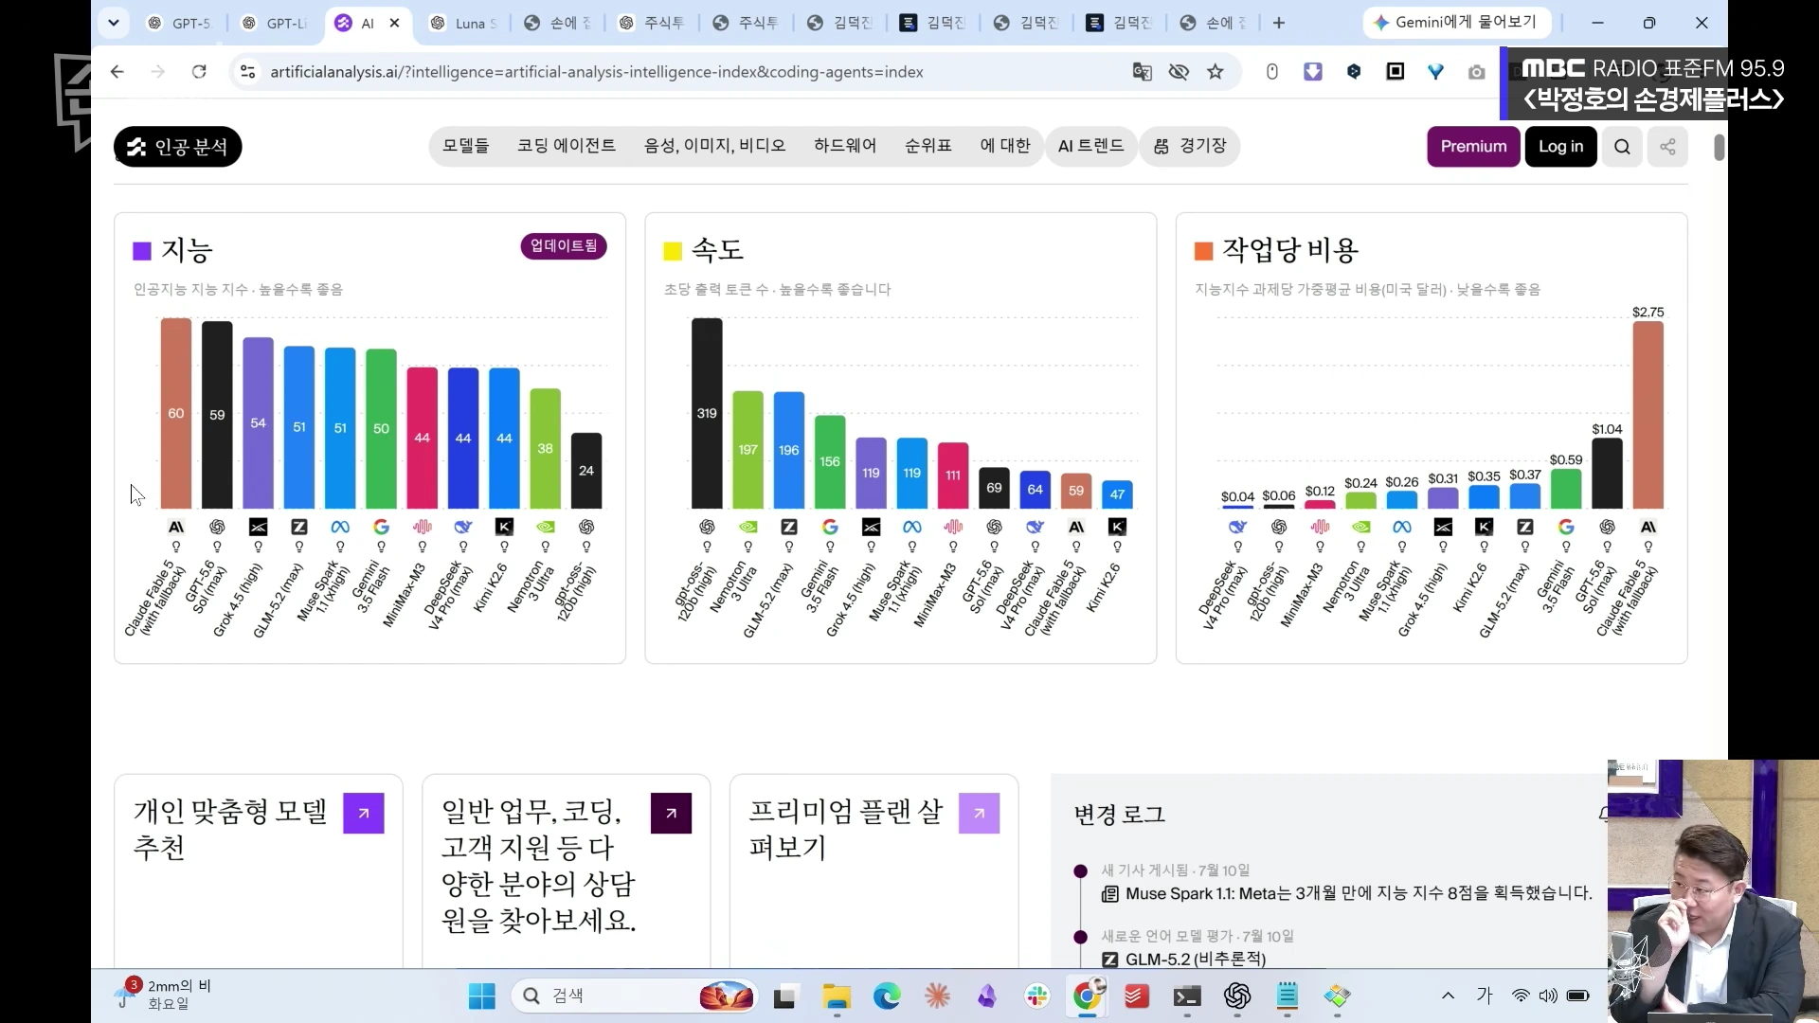
Task: Click the browser address bar URL
Action: pyautogui.click(x=597, y=72)
